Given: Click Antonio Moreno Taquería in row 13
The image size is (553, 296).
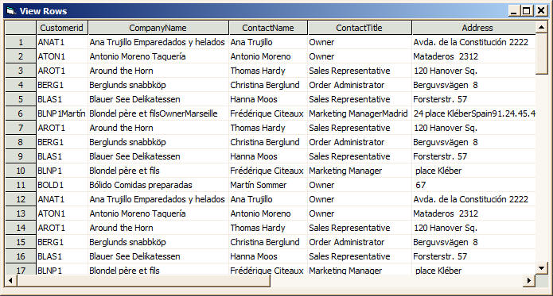Looking at the screenshot, I should coord(158,213).
